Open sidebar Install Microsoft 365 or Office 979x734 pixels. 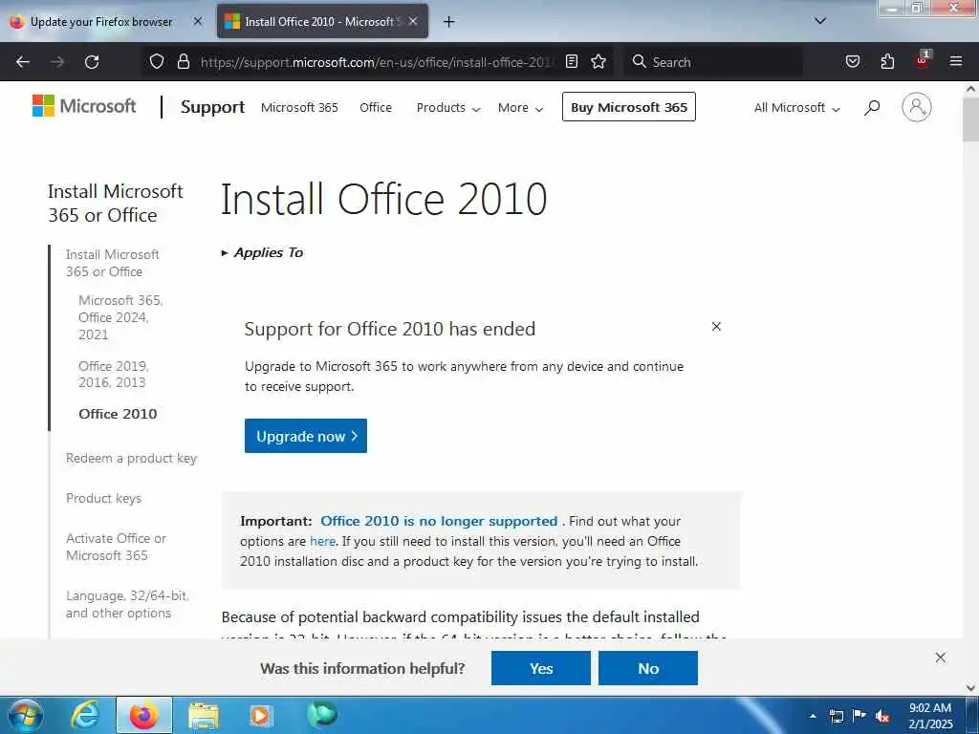[x=113, y=263]
